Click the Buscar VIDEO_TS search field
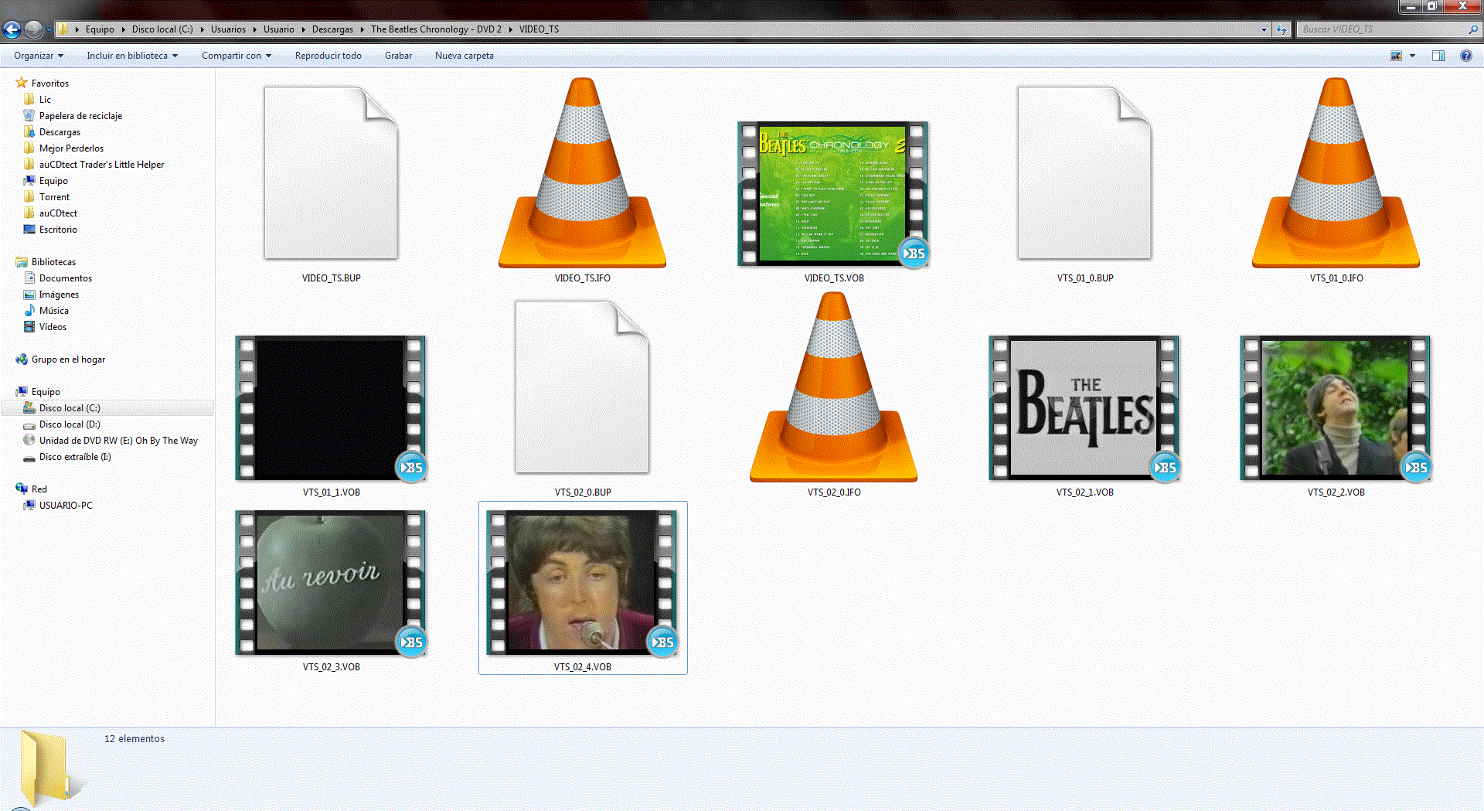Screen dimensions: 1484x811 [x=1382, y=29]
